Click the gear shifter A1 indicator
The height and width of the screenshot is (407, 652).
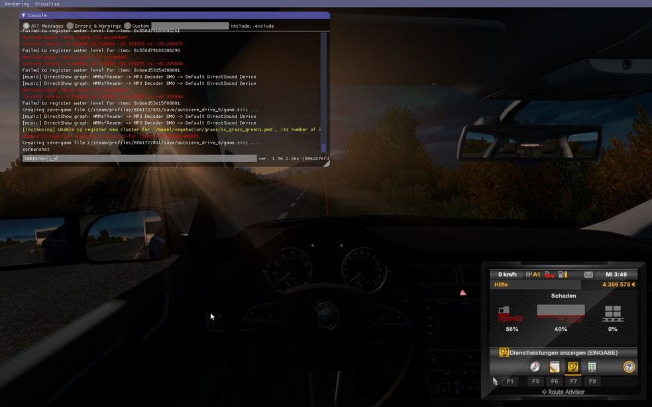point(533,275)
